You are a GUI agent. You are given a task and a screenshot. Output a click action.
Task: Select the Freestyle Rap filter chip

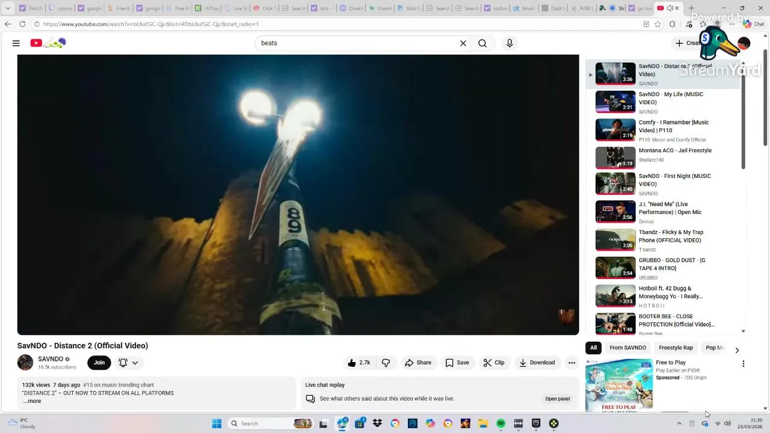click(676, 348)
